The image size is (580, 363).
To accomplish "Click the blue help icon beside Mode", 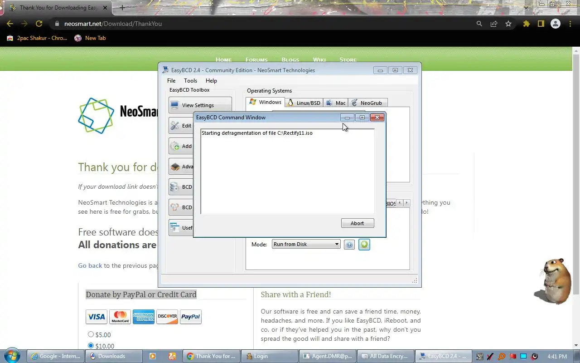I will click(349, 245).
